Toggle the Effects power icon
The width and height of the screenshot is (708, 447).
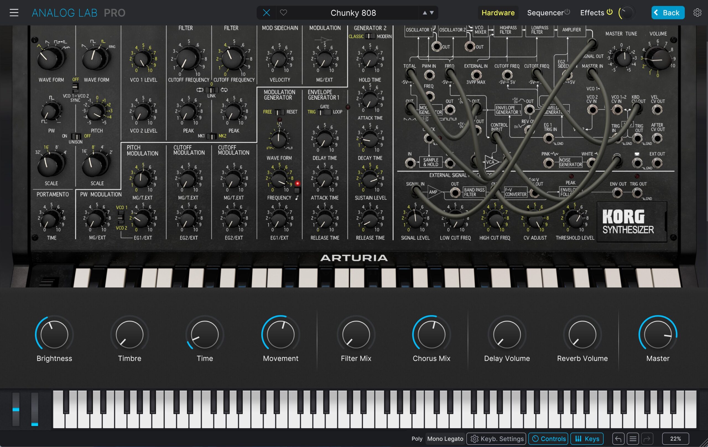[x=610, y=12]
